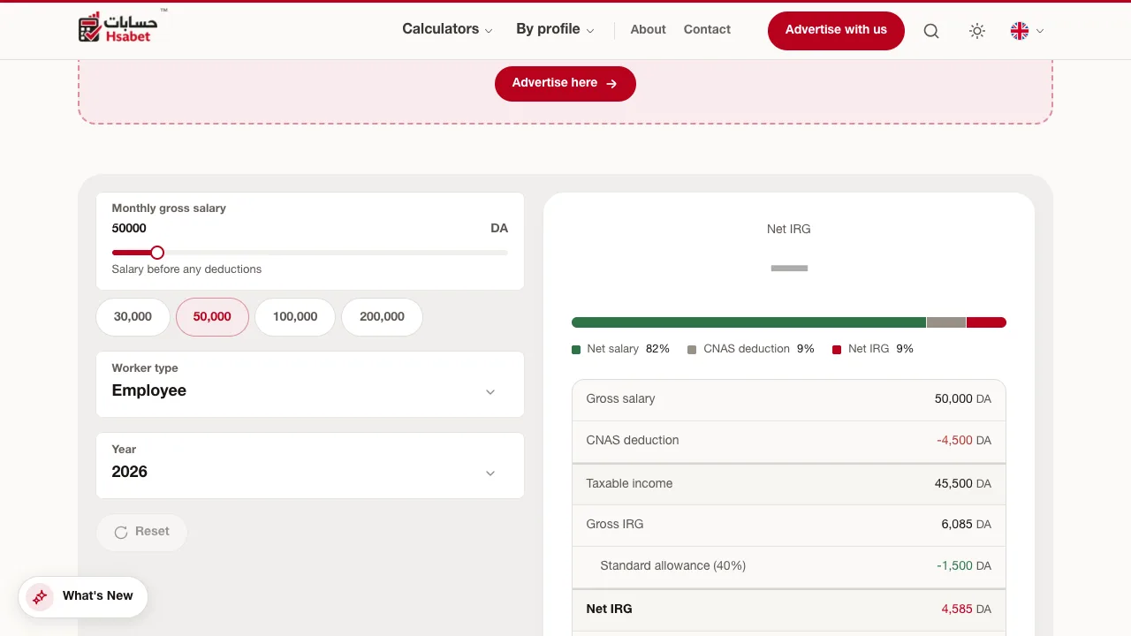
Task: Click the DA currency unit label
Action: tap(499, 228)
